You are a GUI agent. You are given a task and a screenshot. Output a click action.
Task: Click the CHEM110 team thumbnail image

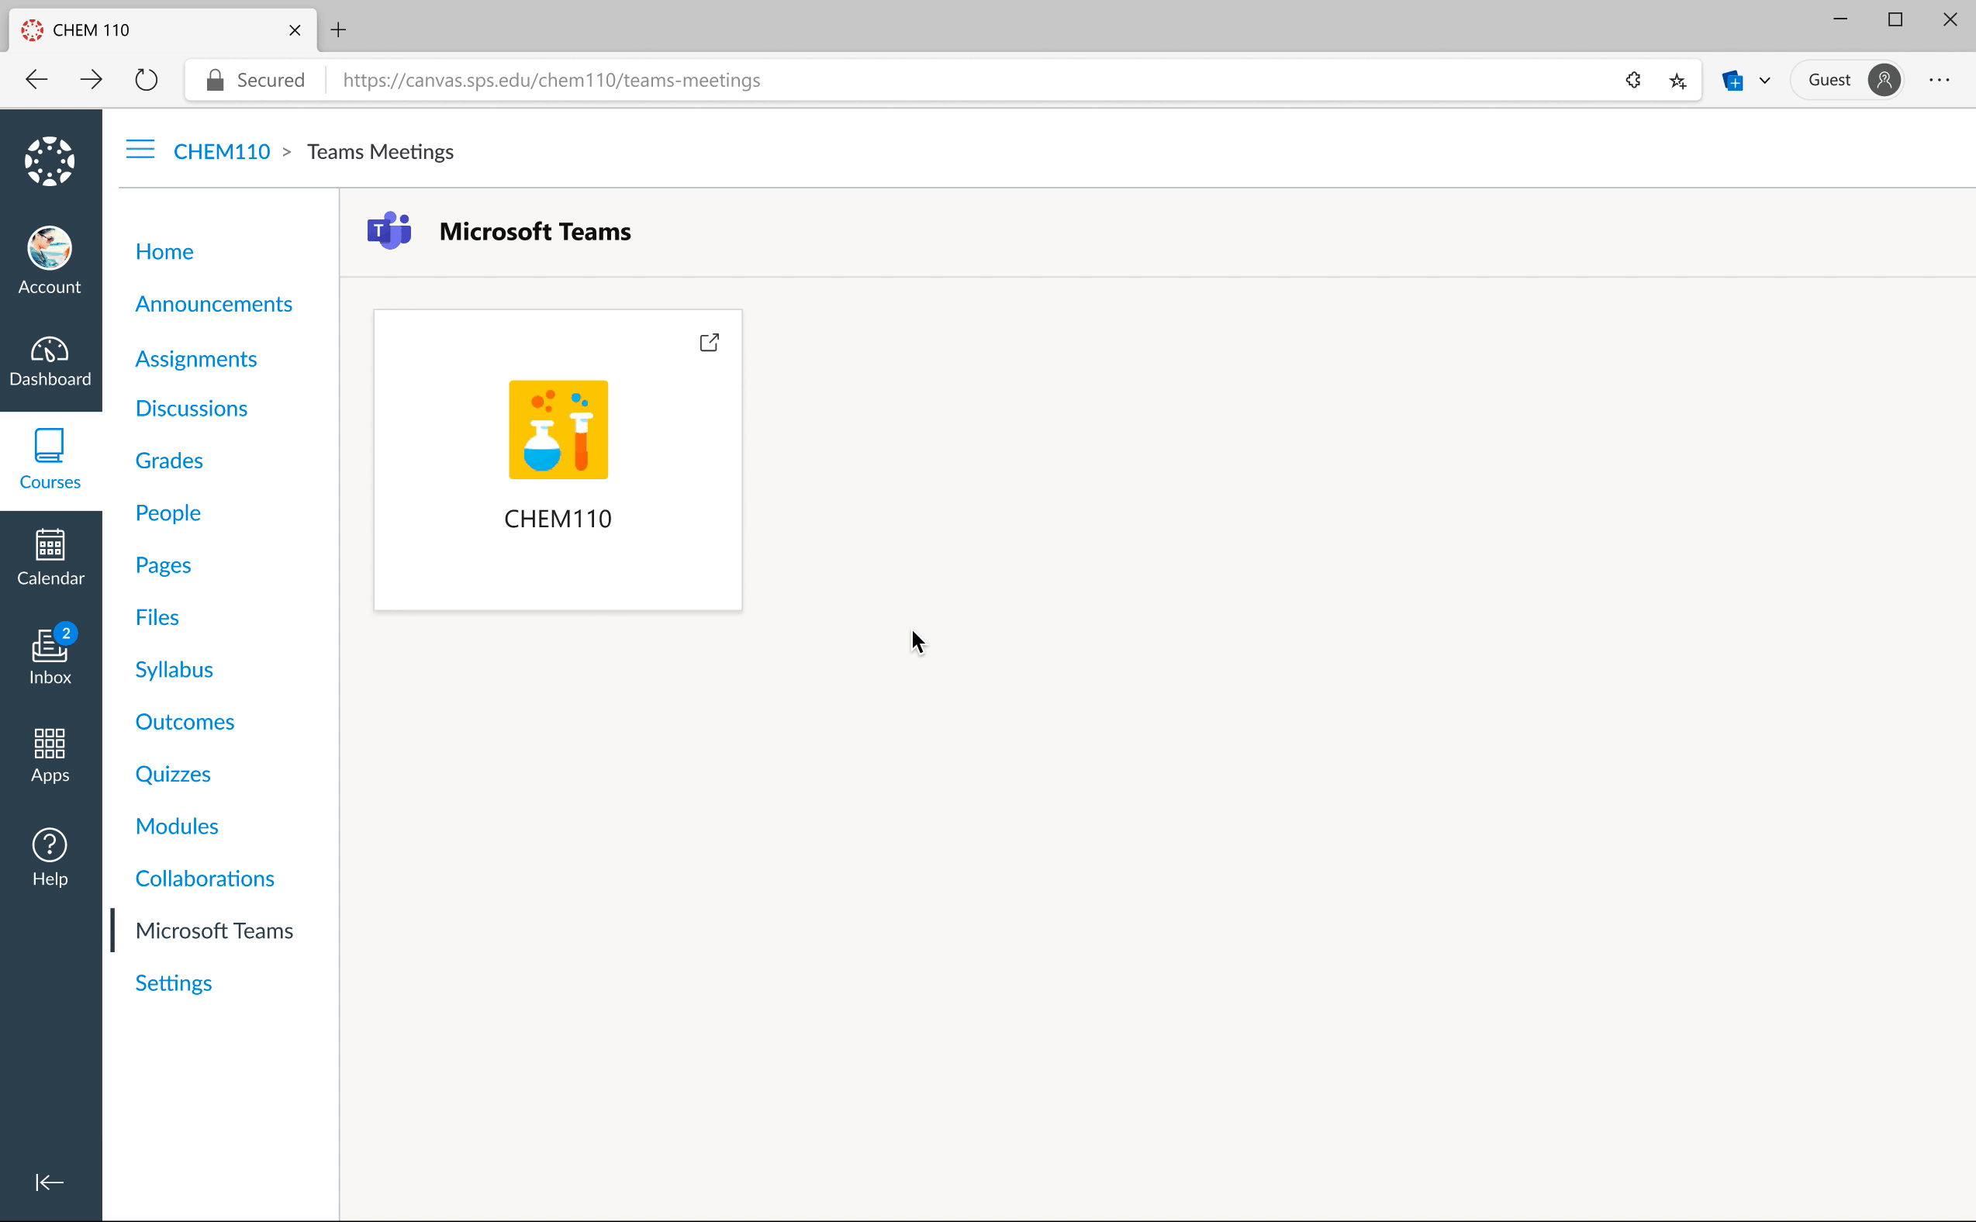[558, 430]
